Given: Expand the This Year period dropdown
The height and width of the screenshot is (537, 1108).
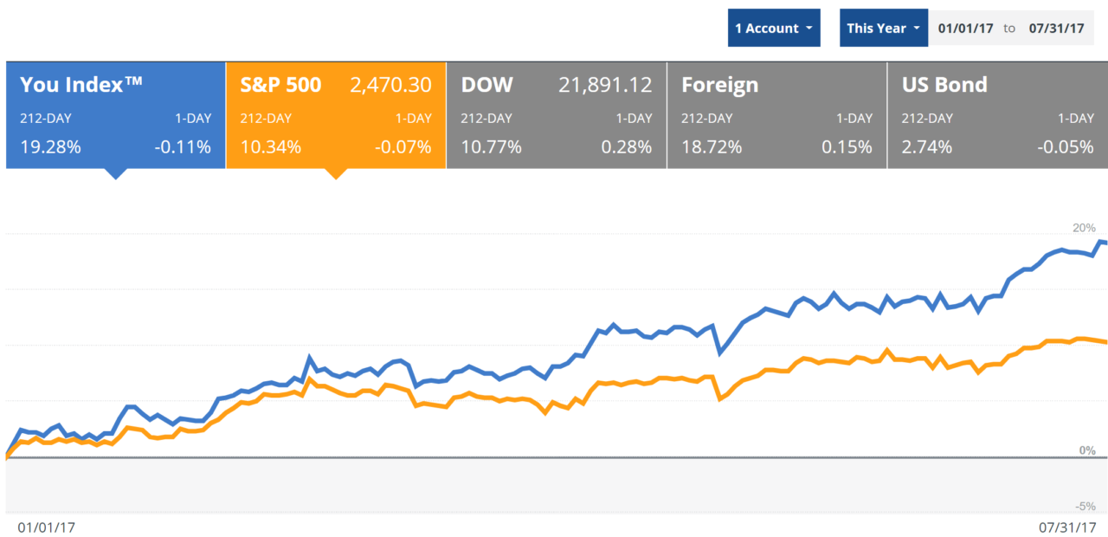Looking at the screenshot, I should pyautogui.click(x=883, y=29).
